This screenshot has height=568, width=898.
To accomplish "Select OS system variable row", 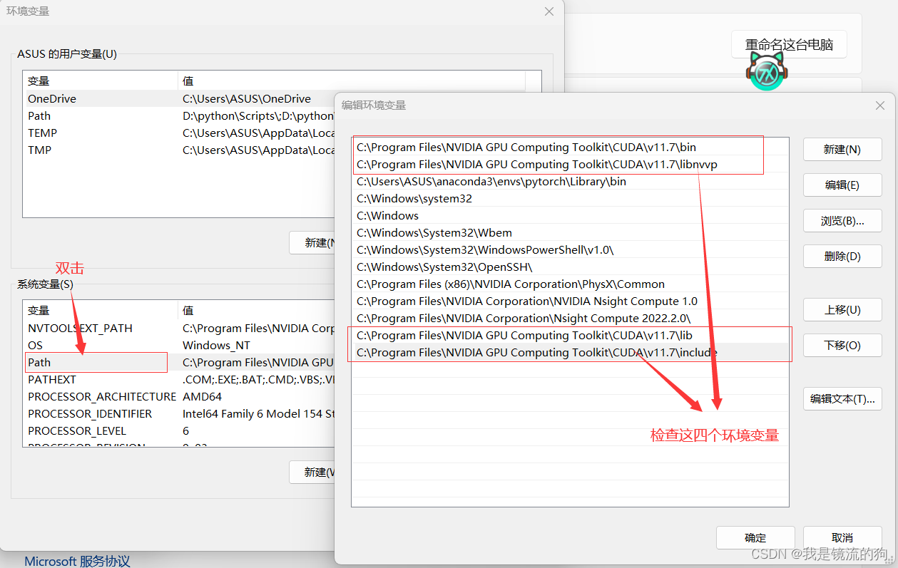I will pos(179,346).
